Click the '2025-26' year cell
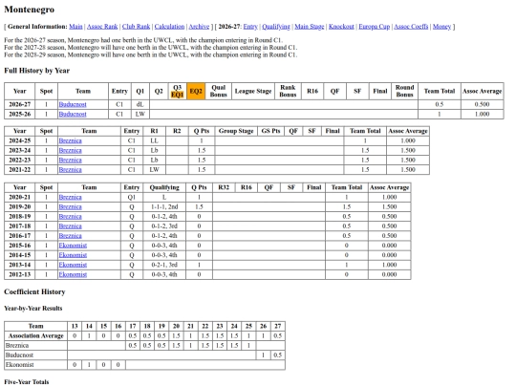The height and width of the screenshot is (387, 516). (x=19, y=115)
